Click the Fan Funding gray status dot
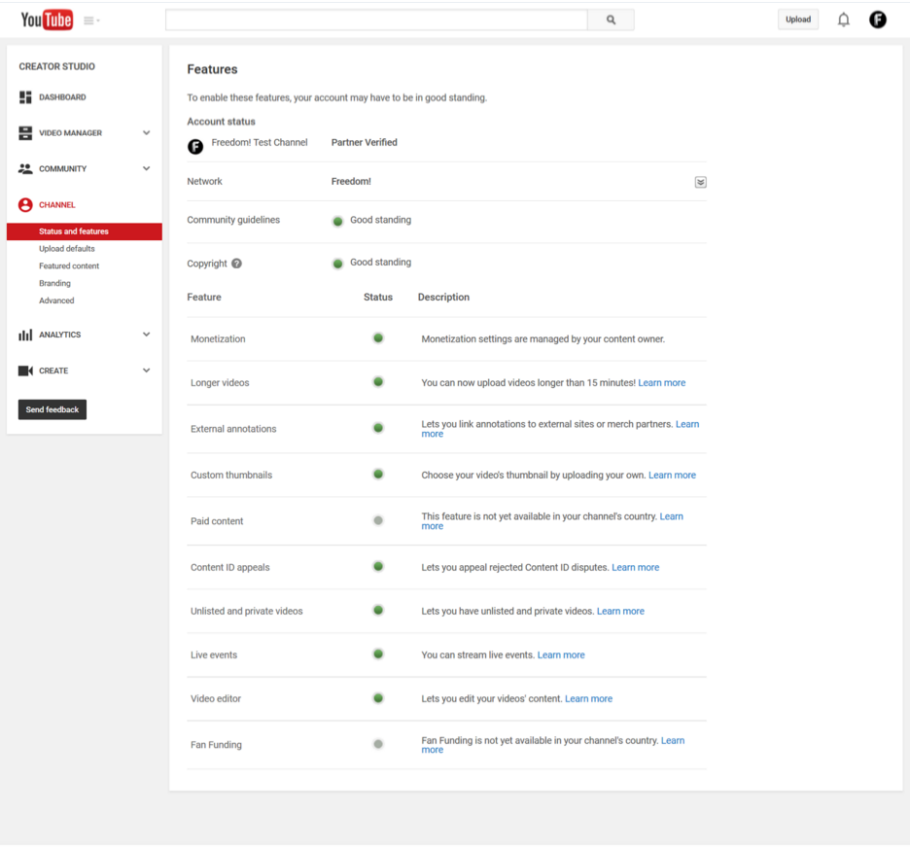This screenshot has height=849, width=910. (378, 744)
